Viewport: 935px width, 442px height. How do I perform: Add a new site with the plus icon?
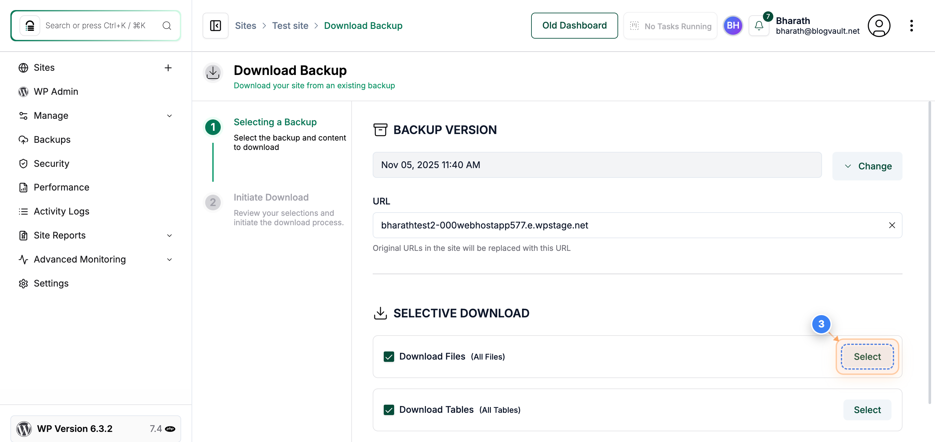(x=168, y=68)
